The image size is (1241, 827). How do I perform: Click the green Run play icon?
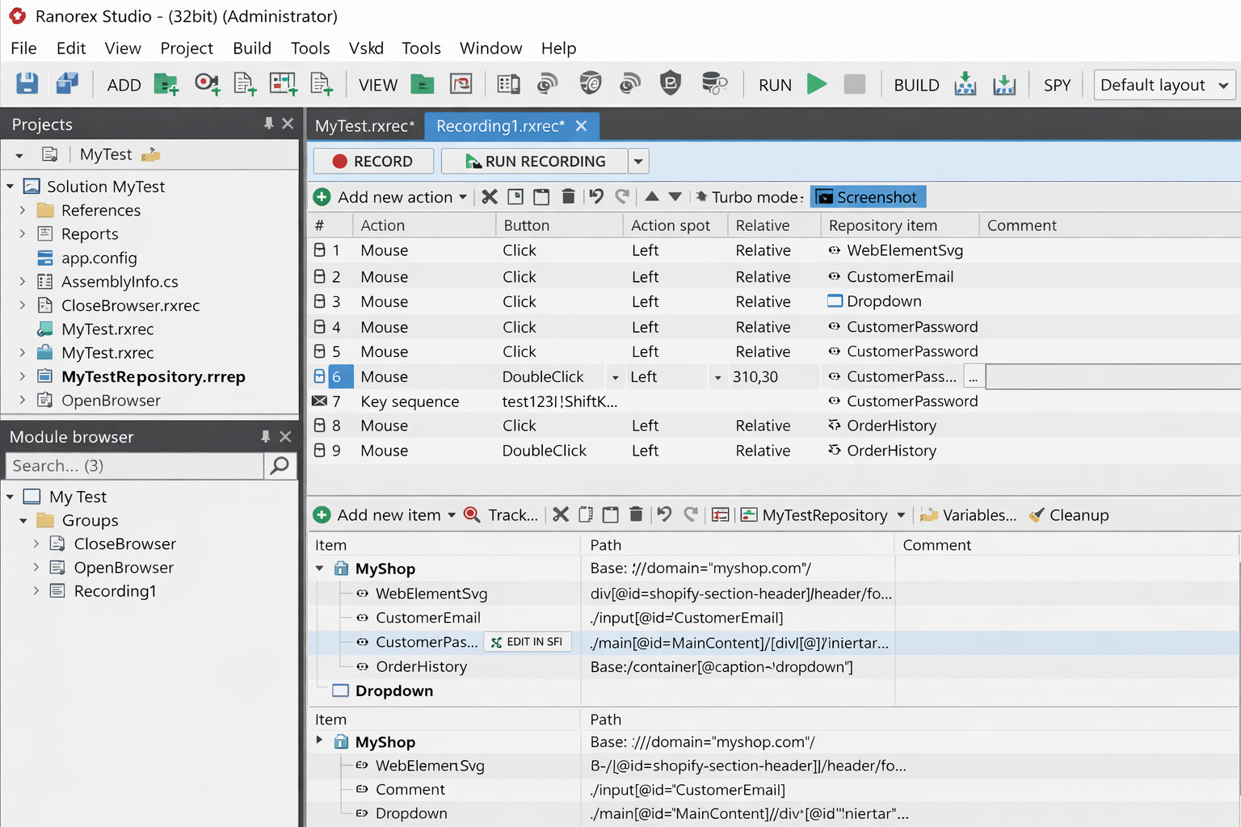coord(817,84)
